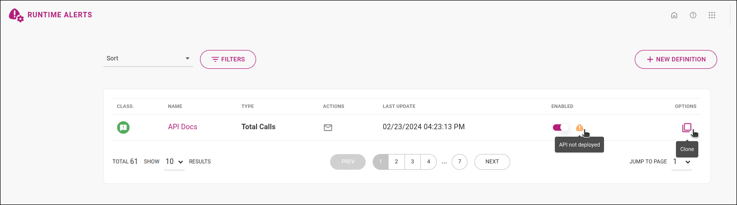Open the Filters panel
Image resolution: width=737 pixels, height=205 pixels.
228,59
